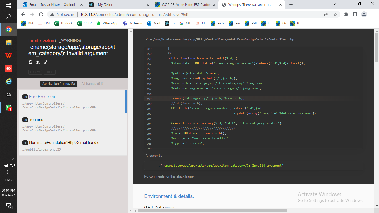Click the address bar URL
The image size is (379, 213).
point(134,14)
